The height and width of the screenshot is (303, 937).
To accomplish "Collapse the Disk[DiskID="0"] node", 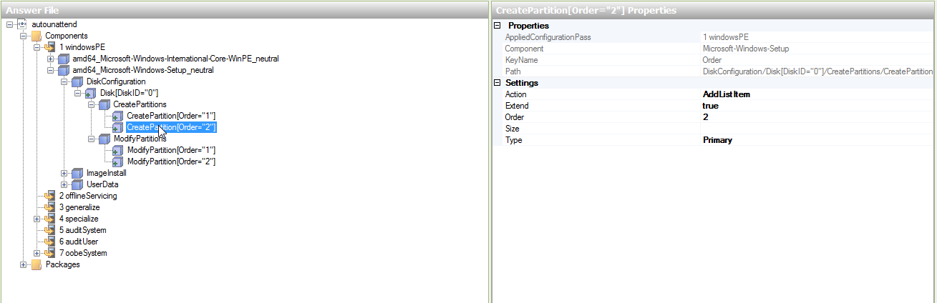I will coord(77,93).
